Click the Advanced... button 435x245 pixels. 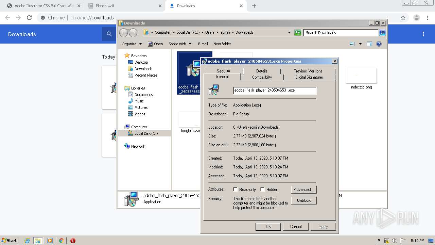pyautogui.click(x=304, y=190)
